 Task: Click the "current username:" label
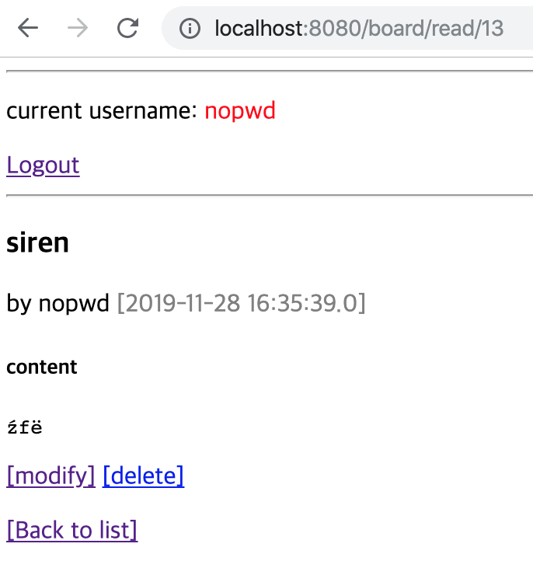click(101, 111)
